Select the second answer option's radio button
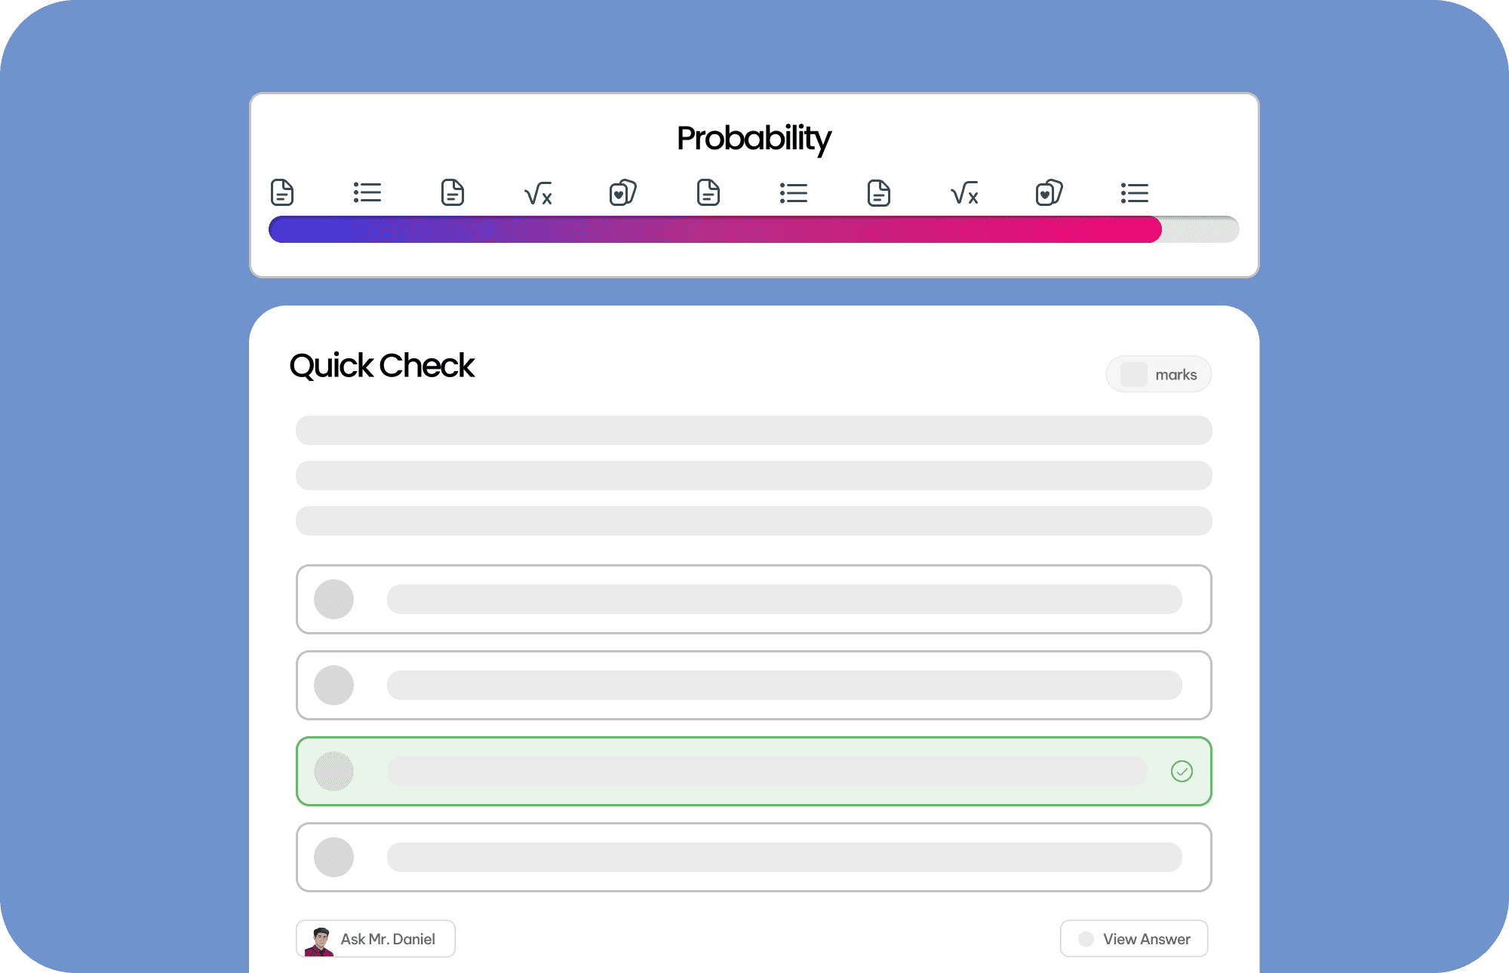This screenshot has width=1509, height=973. tap(333, 685)
